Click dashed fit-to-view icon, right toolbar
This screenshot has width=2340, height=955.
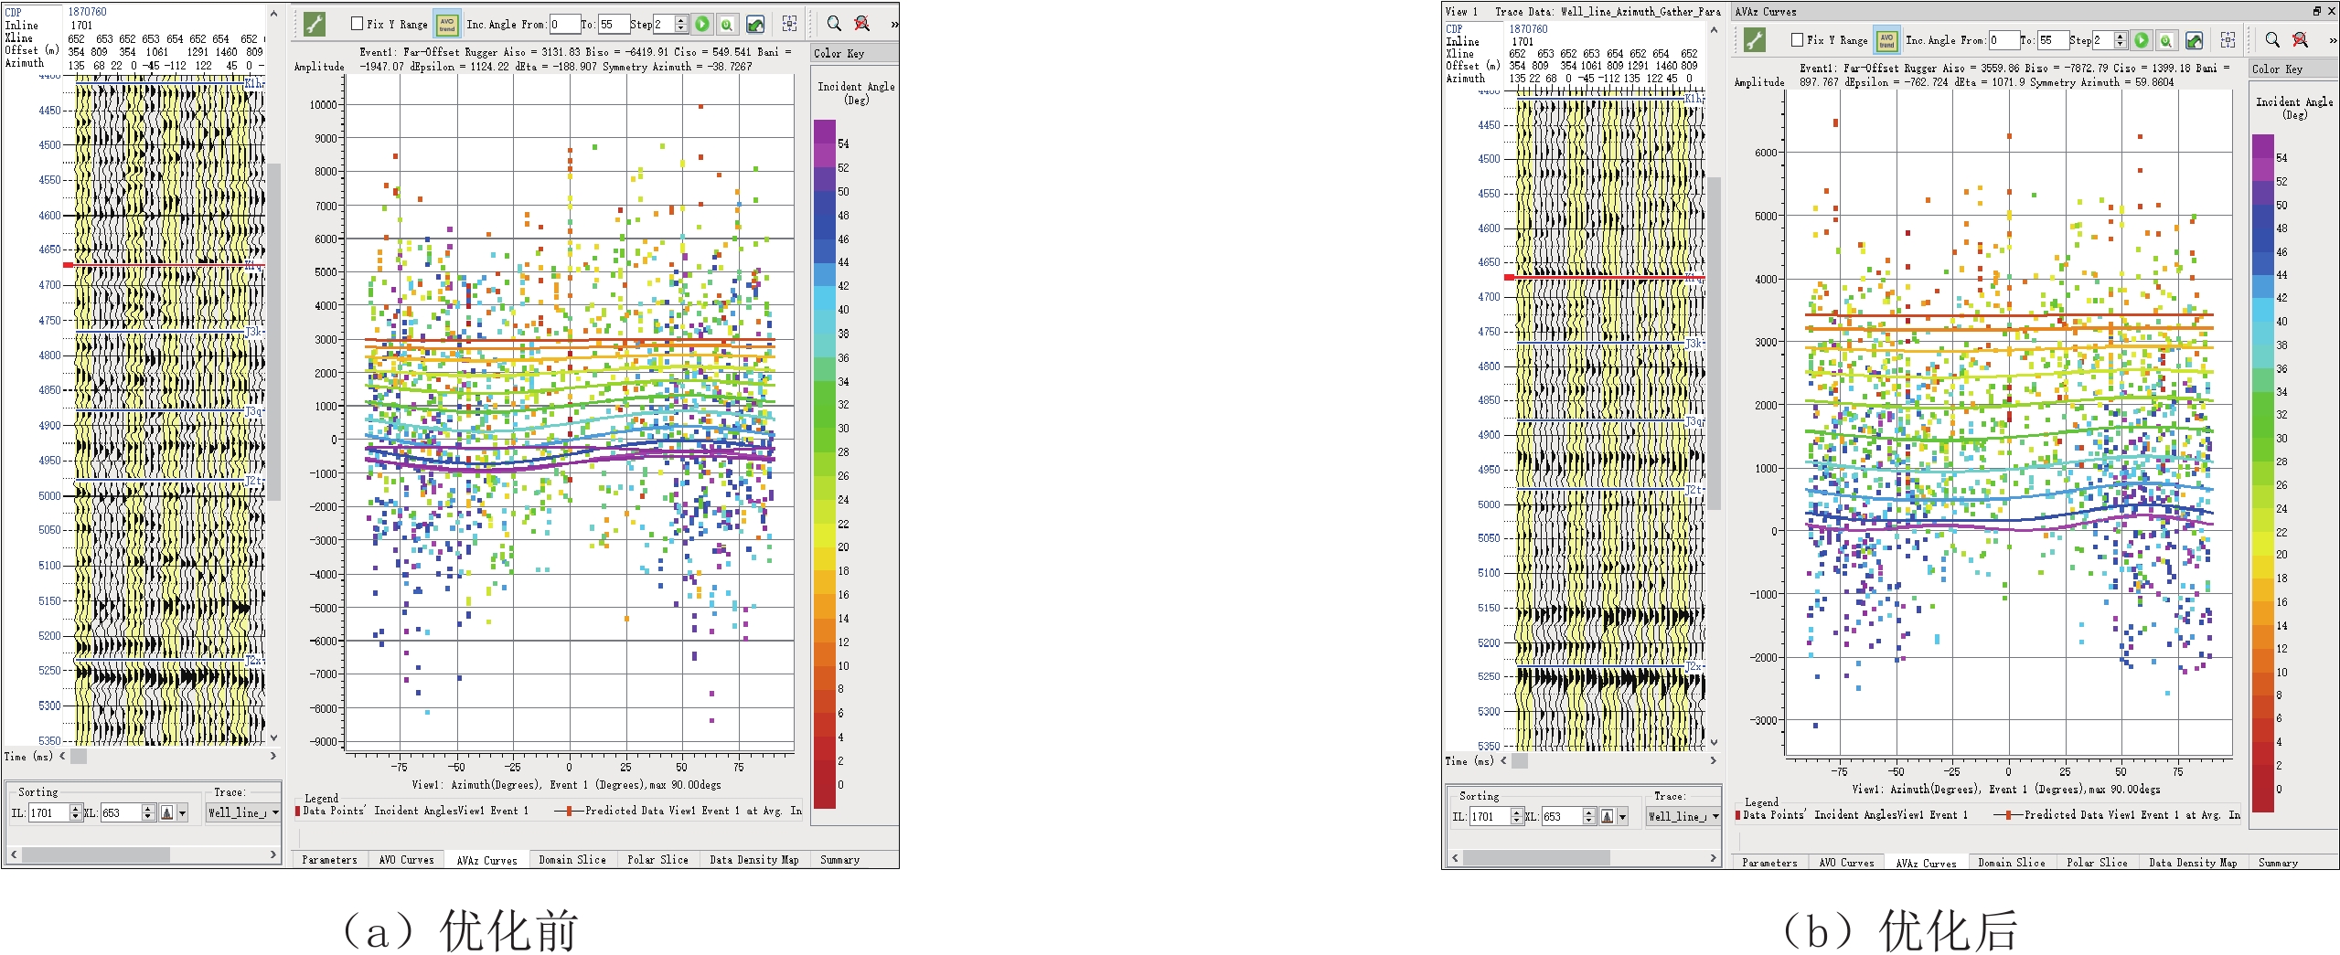coord(2228,40)
